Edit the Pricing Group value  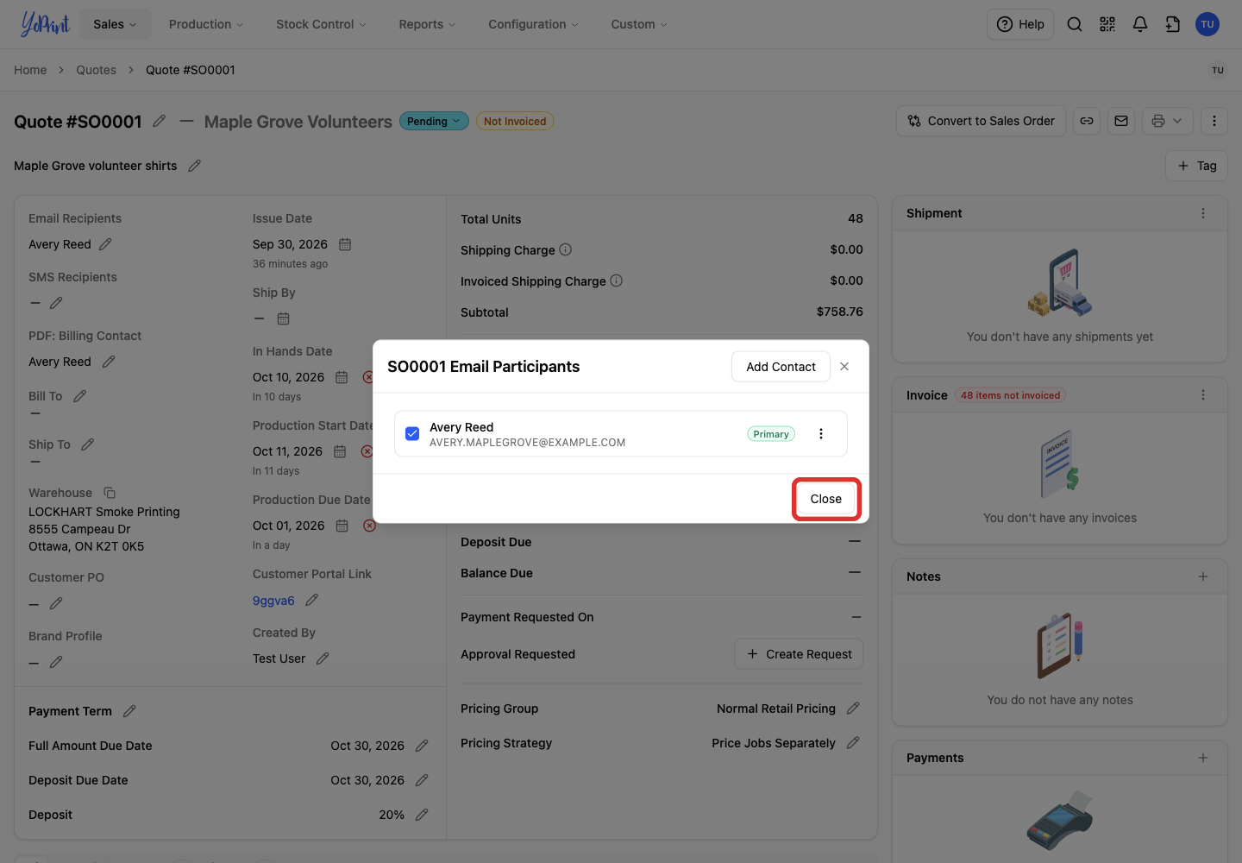853,709
